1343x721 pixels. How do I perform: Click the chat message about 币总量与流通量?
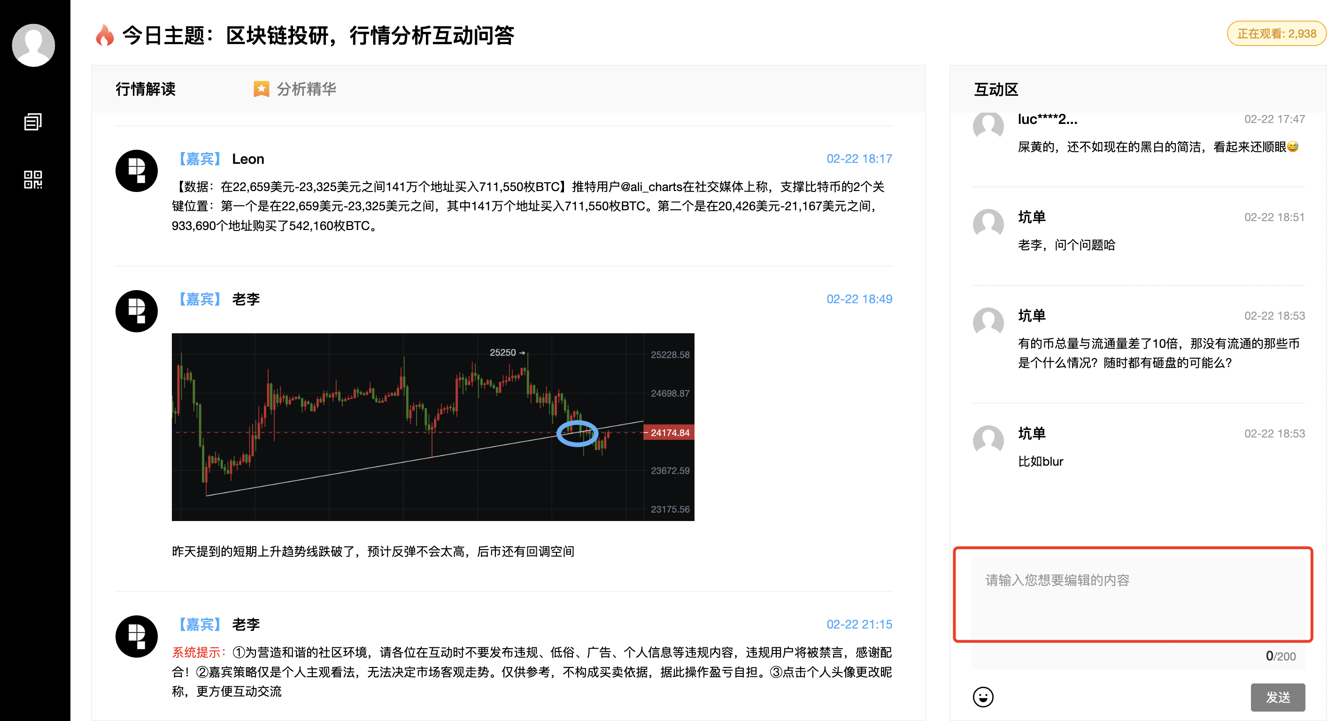1158,353
